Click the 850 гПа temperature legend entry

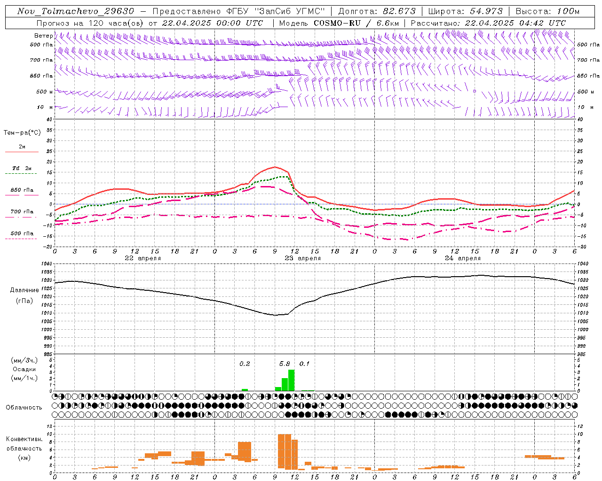[x=22, y=190]
